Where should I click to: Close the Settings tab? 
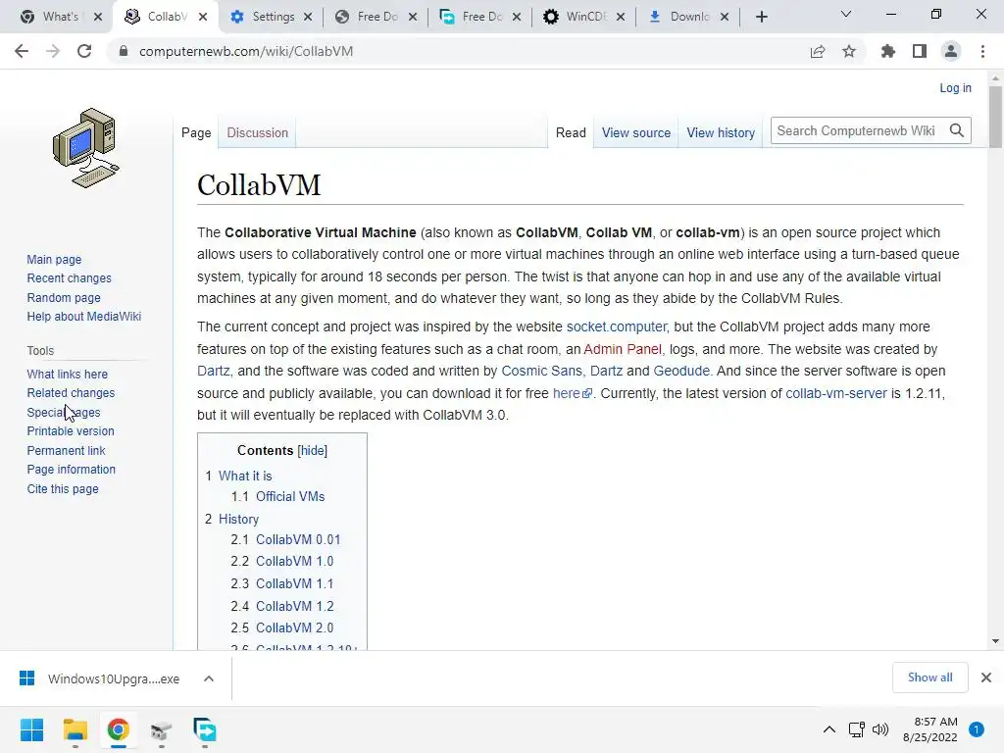308,17
